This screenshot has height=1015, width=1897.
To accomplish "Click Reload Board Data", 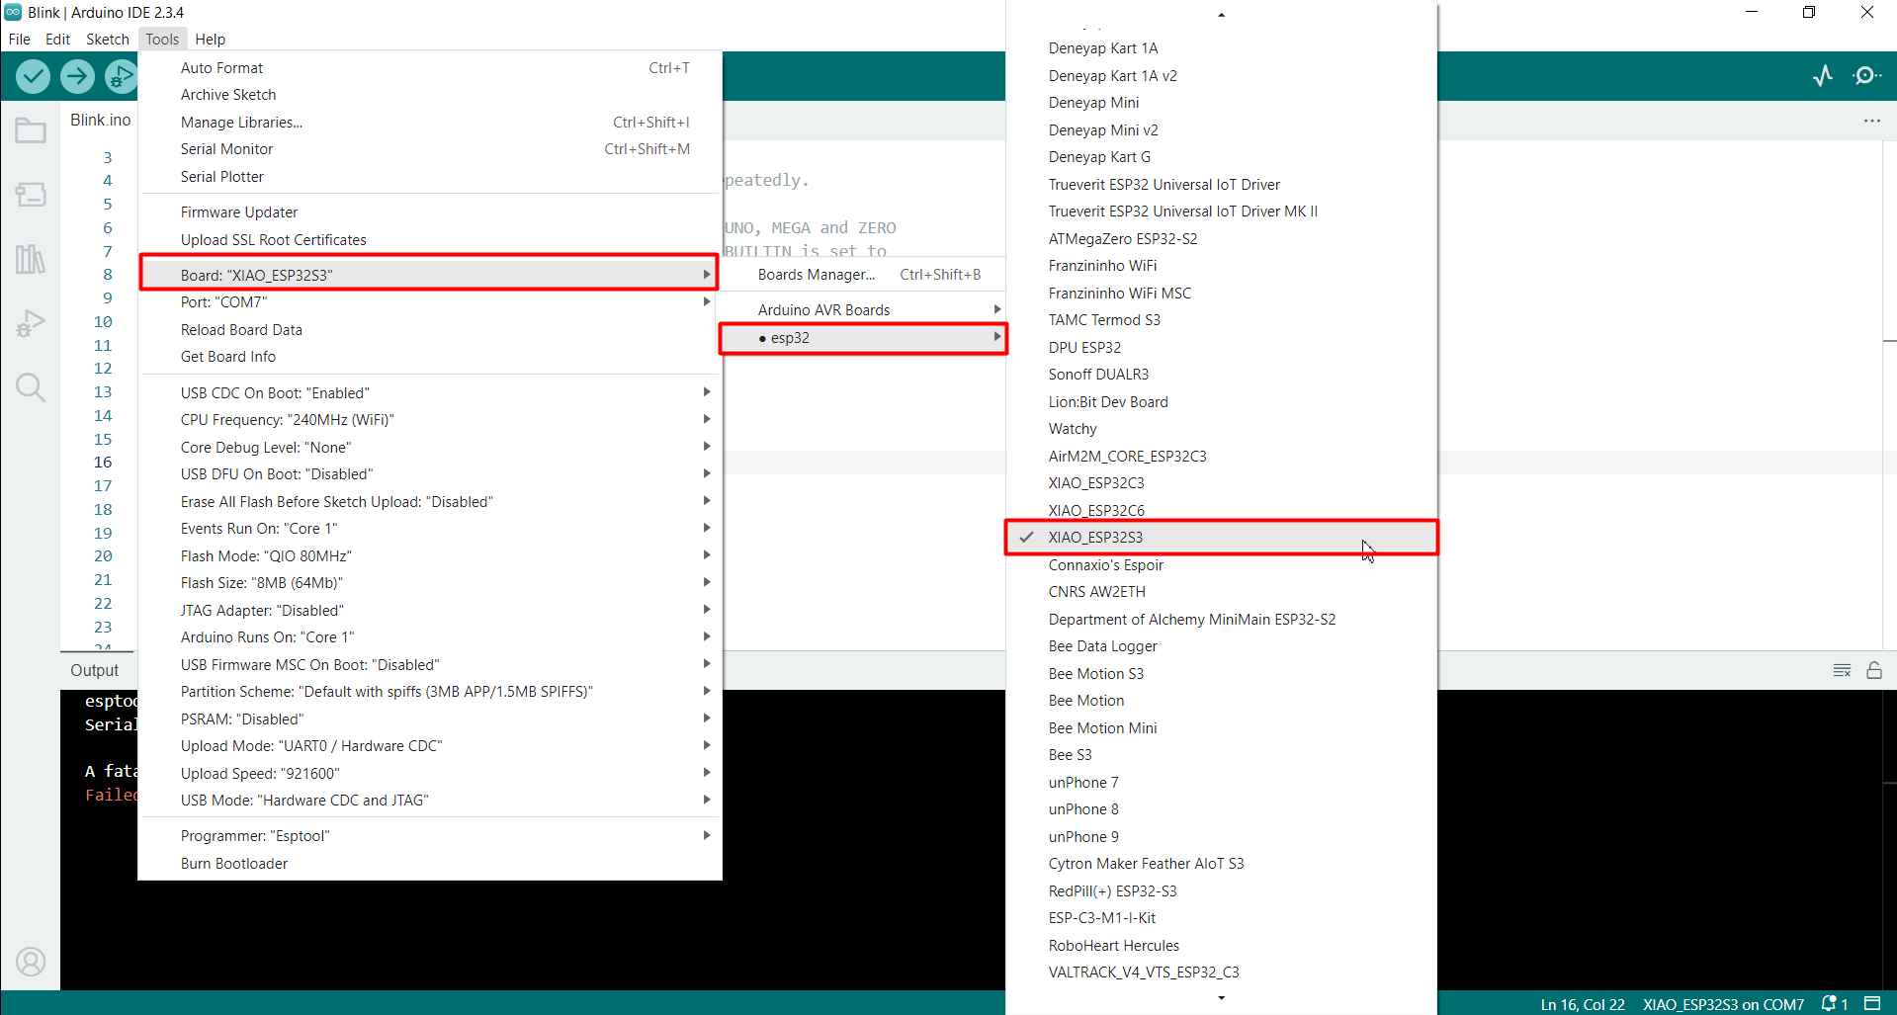I will pos(430,330).
